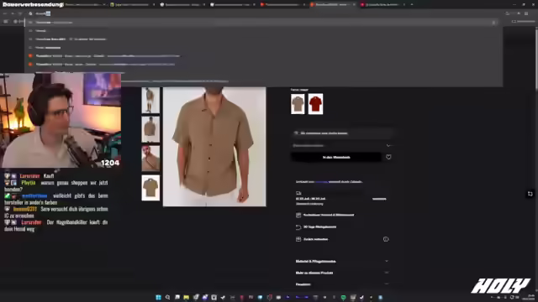Open the Windows Start menu
The width and height of the screenshot is (538, 302).
click(x=158, y=297)
